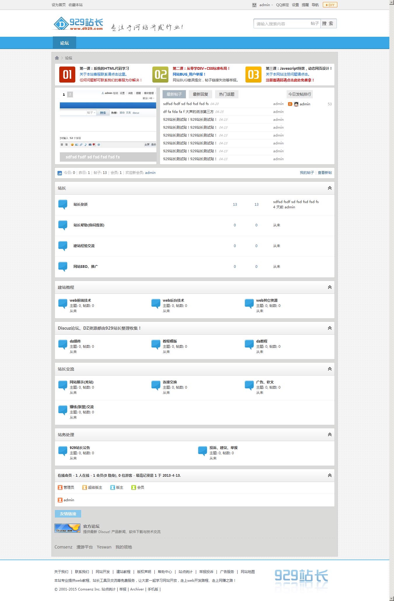The image size is (394, 601).
Task: Open the 官方论坛 friend link
Action: coord(91,526)
